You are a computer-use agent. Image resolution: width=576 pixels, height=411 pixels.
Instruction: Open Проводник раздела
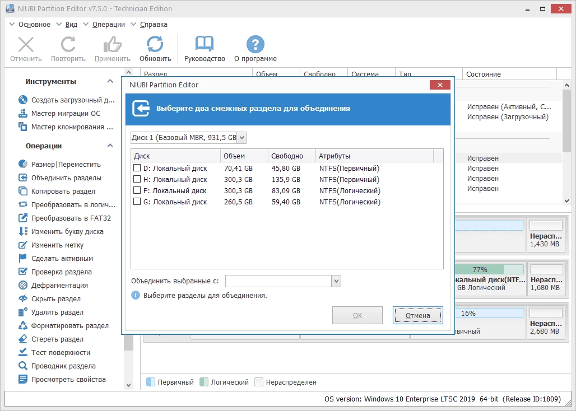[x=57, y=366]
